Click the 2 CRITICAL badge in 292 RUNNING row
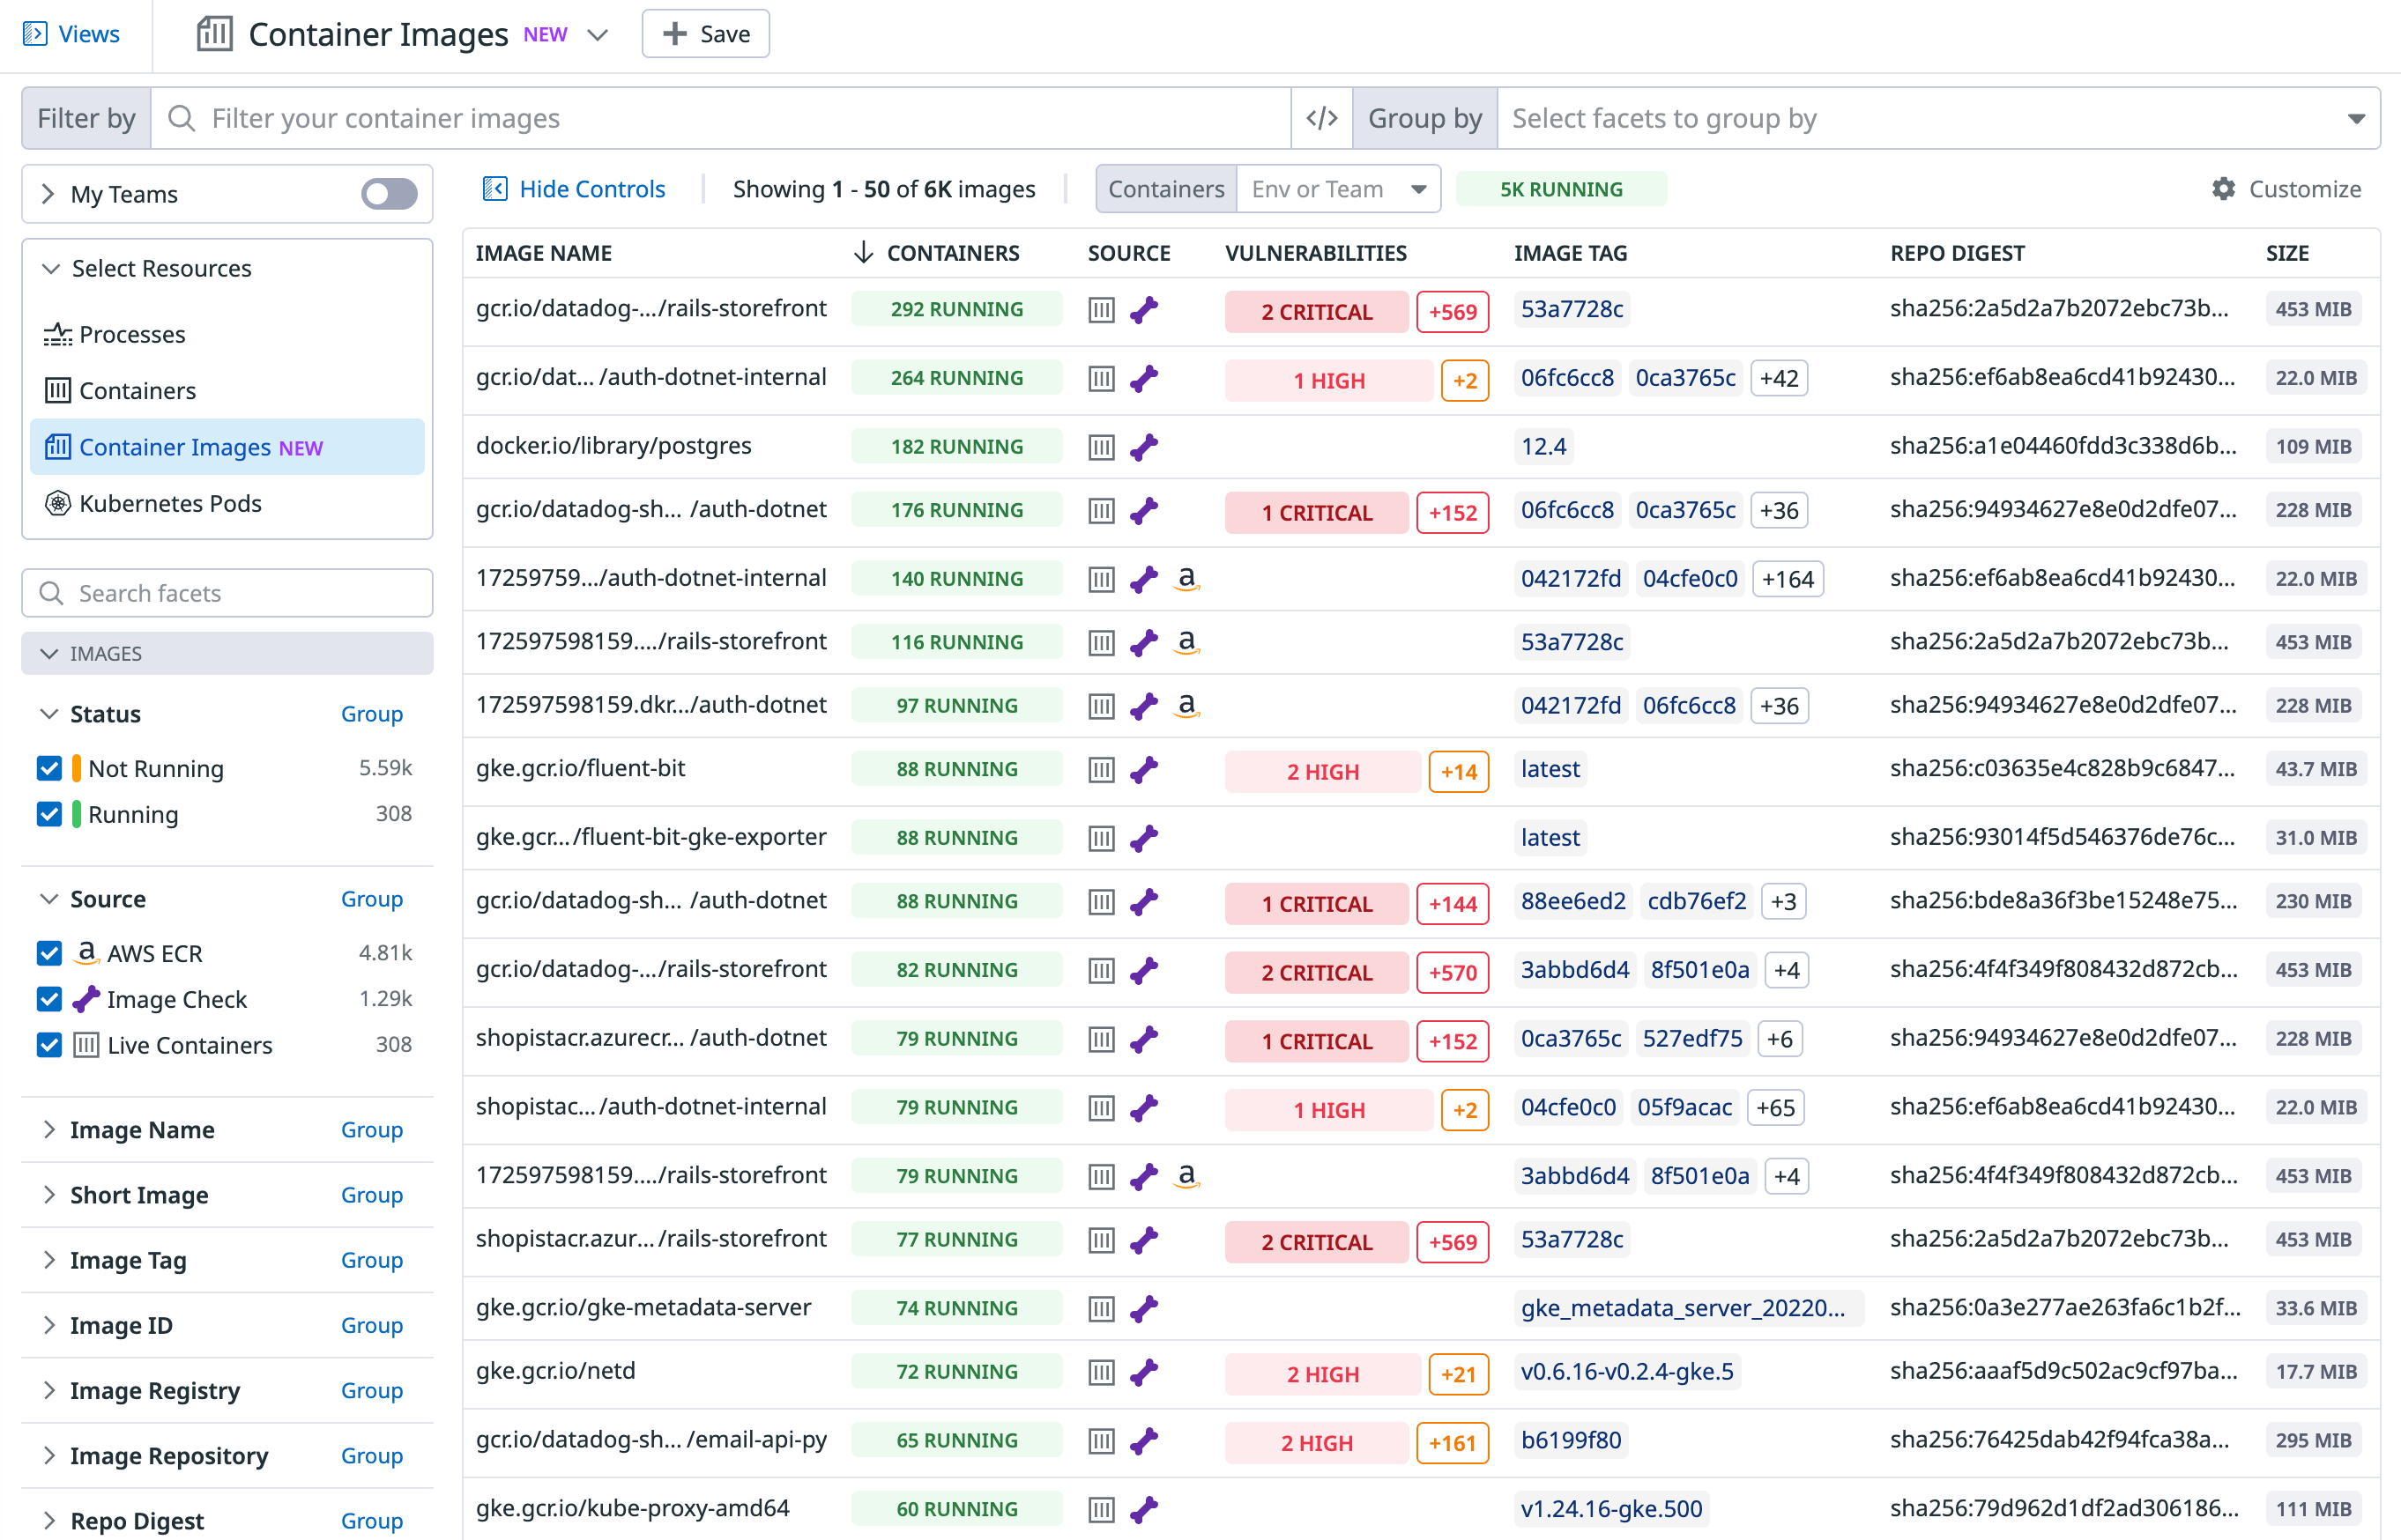 [1317, 312]
